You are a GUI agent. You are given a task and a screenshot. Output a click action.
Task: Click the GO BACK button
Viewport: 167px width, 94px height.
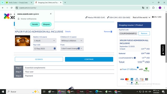tap(39, 59)
